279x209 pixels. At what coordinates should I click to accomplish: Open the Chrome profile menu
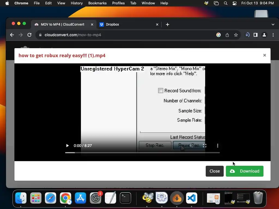[x=264, y=35]
